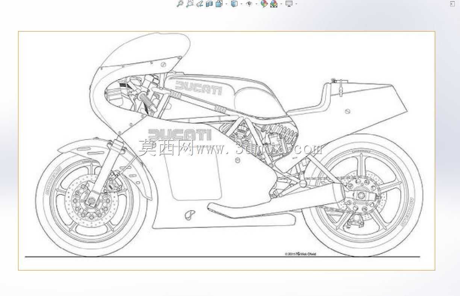This screenshot has height=296, width=460.
Task: Expand the Display Style dropdown arrow
Action: pos(241,4)
